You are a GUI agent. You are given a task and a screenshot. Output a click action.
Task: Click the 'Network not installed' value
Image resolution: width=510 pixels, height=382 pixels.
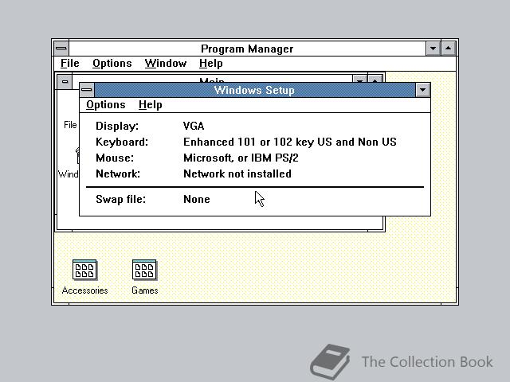coord(237,173)
